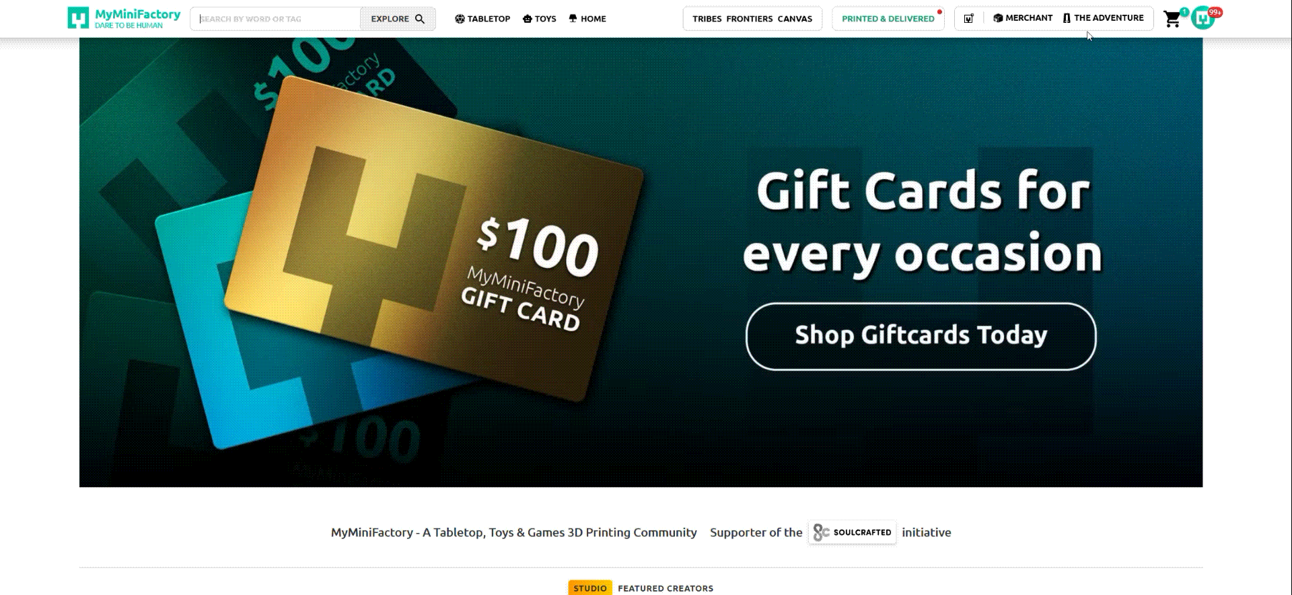The image size is (1292, 595).
Task: Select the Studio label tag
Action: [590, 588]
